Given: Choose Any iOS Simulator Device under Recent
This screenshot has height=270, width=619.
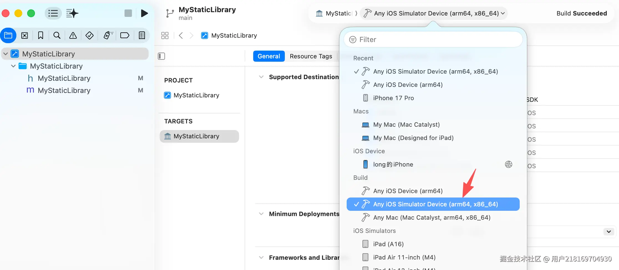Looking at the screenshot, I should [x=433, y=71].
